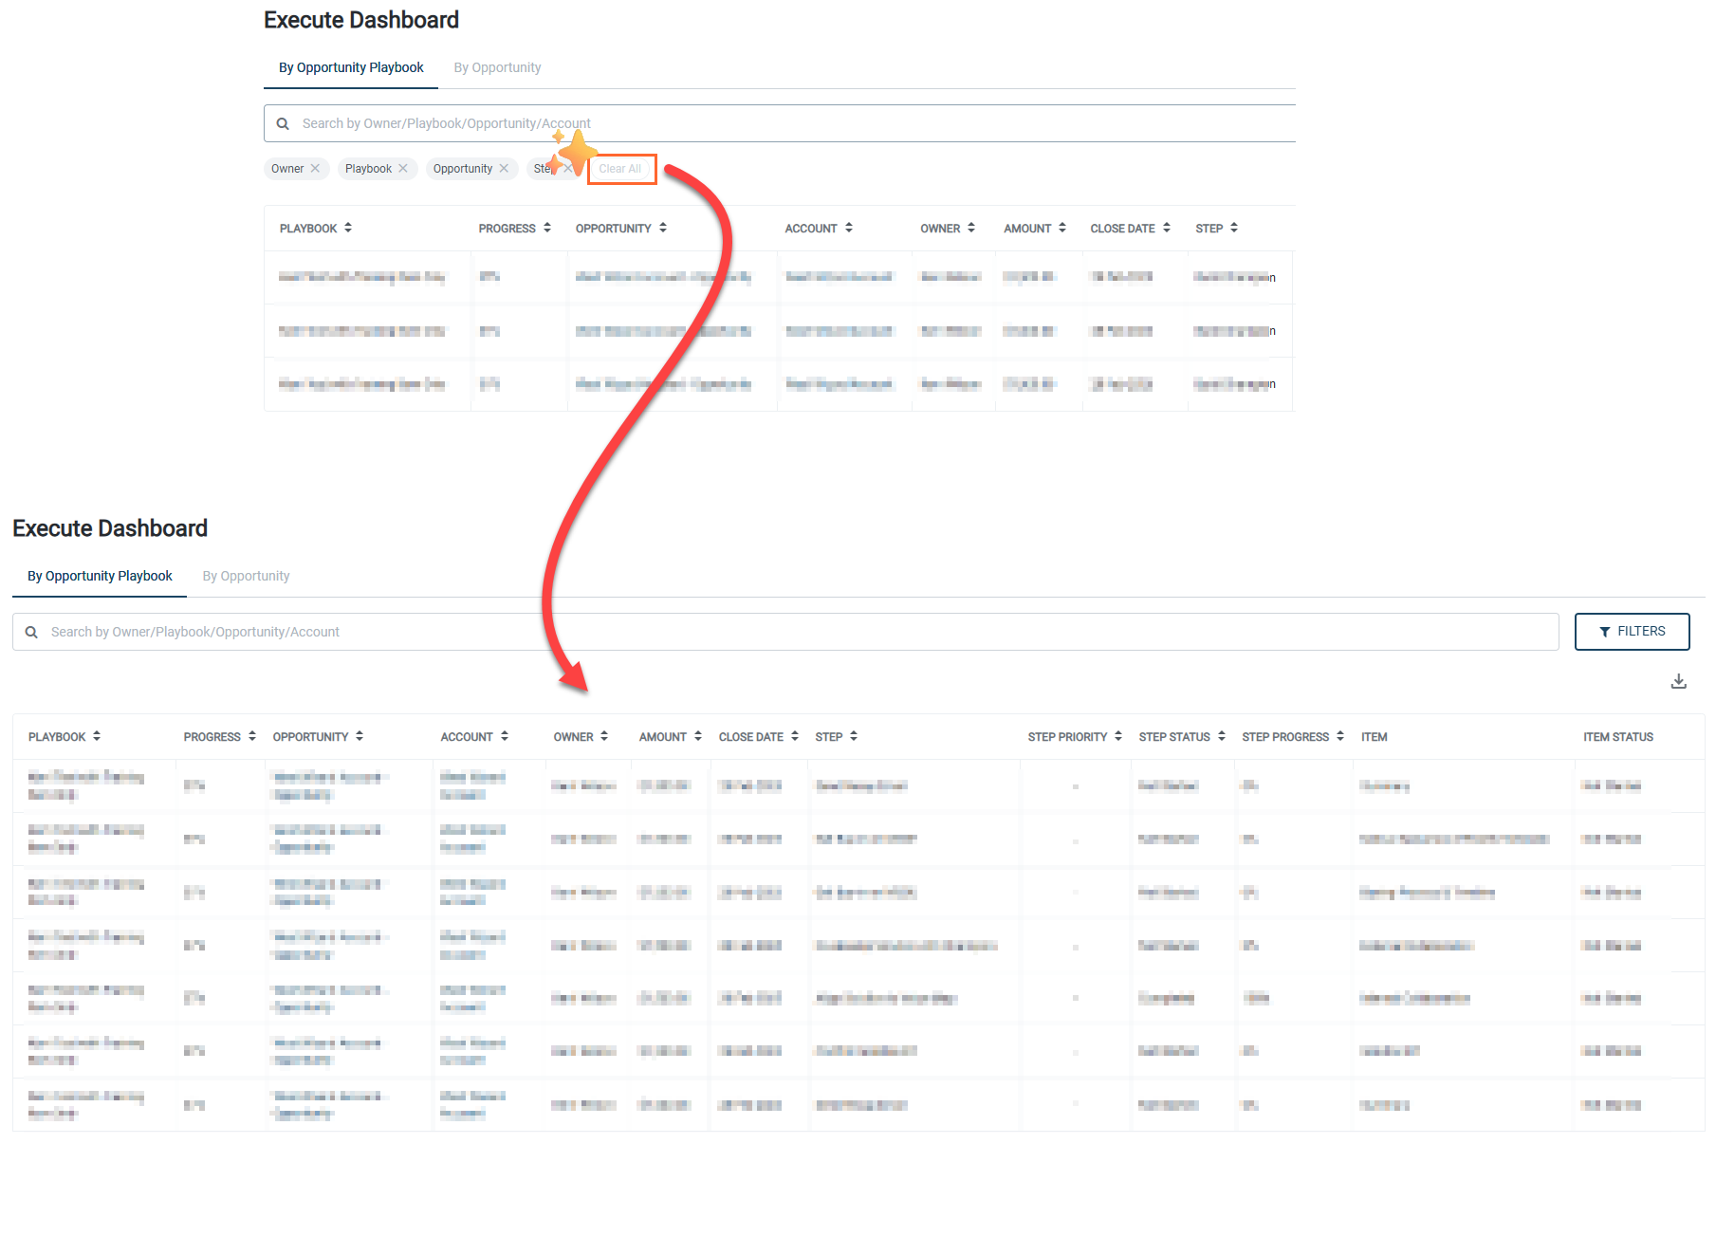
Task: Sort by Owner in lower dashboard table
Action: pyautogui.click(x=604, y=736)
